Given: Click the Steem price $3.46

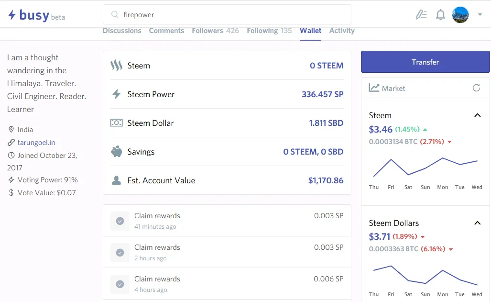Looking at the screenshot, I should click(381, 129).
